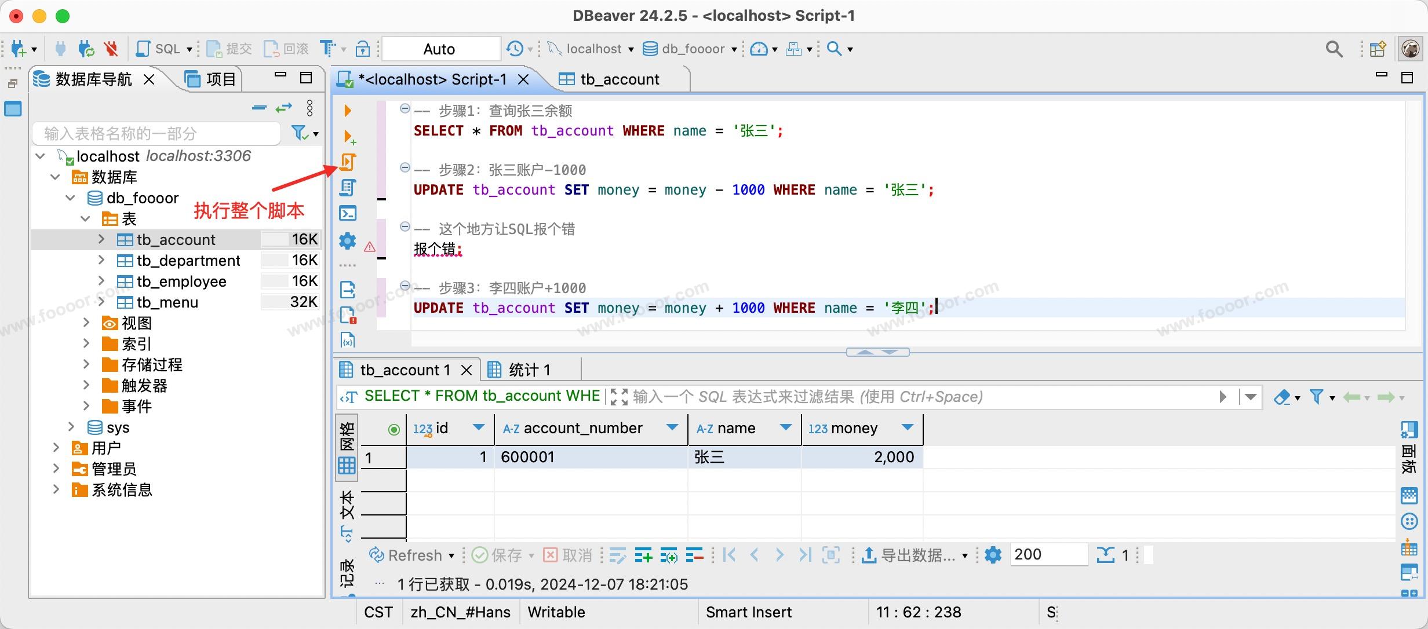The height and width of the screenshot is (629, 1428).
Task: Click the table name filter input field
Action: [156, 134]
